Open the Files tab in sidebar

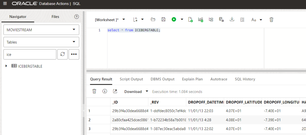coord(55,17)
